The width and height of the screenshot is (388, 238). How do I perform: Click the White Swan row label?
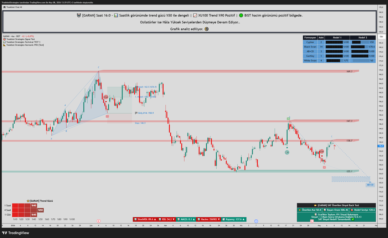pos(310,60)
